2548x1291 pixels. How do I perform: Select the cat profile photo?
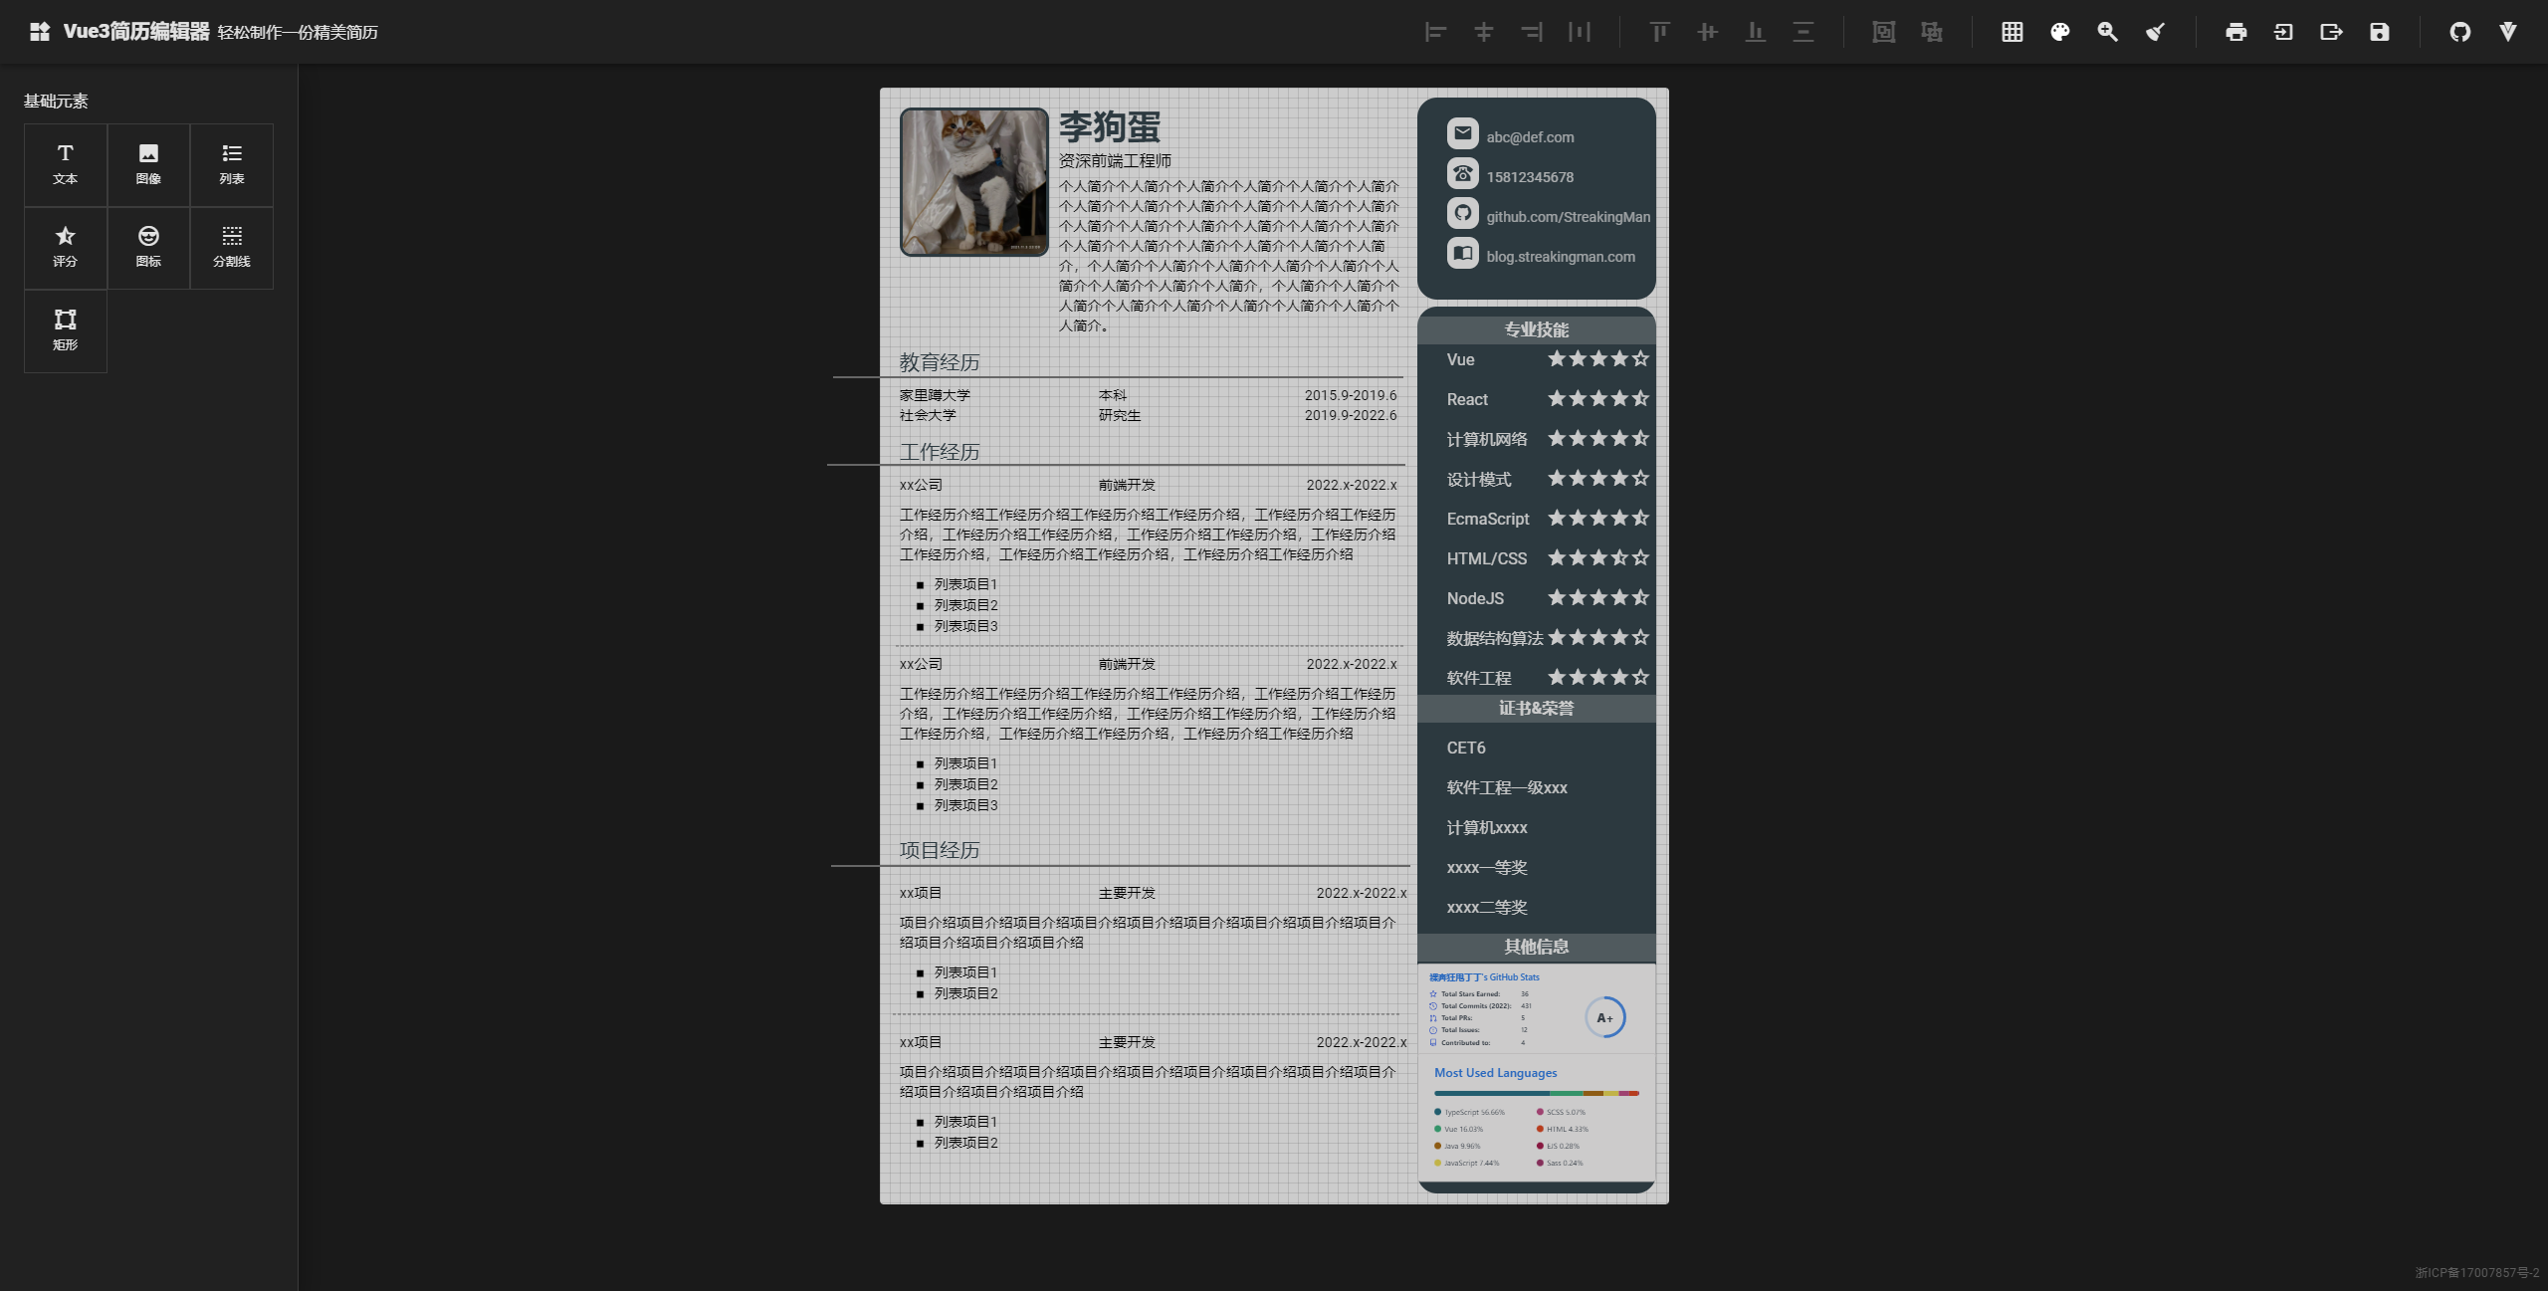coord(973,182)
